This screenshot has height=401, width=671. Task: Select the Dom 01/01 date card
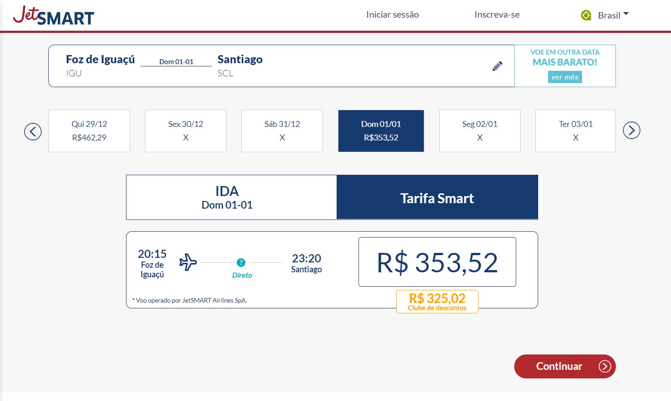381,131
